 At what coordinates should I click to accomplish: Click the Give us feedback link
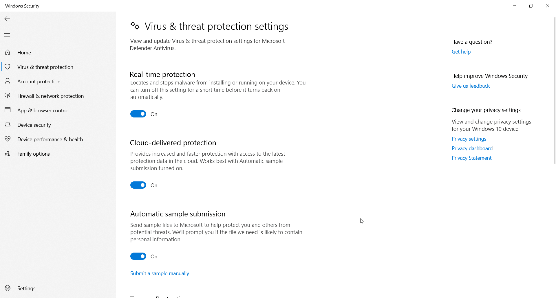pos(471,86)
